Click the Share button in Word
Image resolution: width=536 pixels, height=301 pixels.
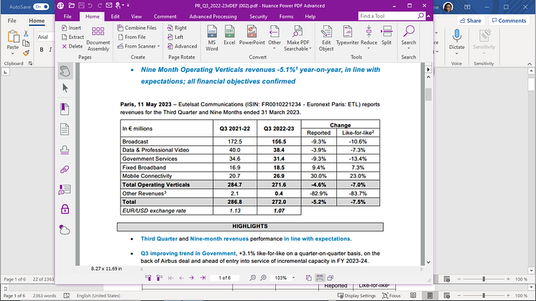tap(471, 21)
